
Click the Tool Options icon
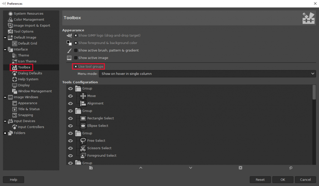[10, 32]
